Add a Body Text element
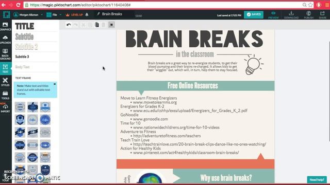The image size is (330, 185). [x=22, y=67]
